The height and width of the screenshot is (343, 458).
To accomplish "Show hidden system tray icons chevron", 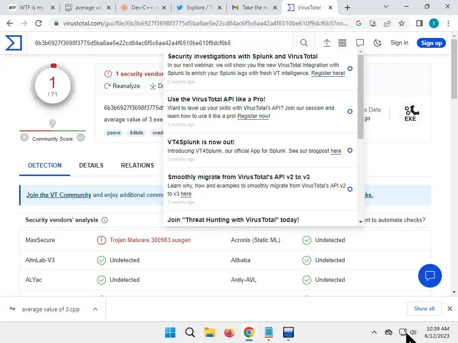I will (374, 332).
